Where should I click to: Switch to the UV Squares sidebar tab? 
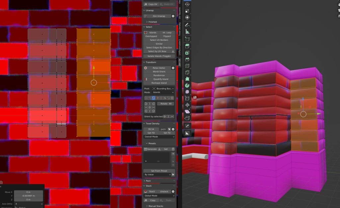point(180,13)
